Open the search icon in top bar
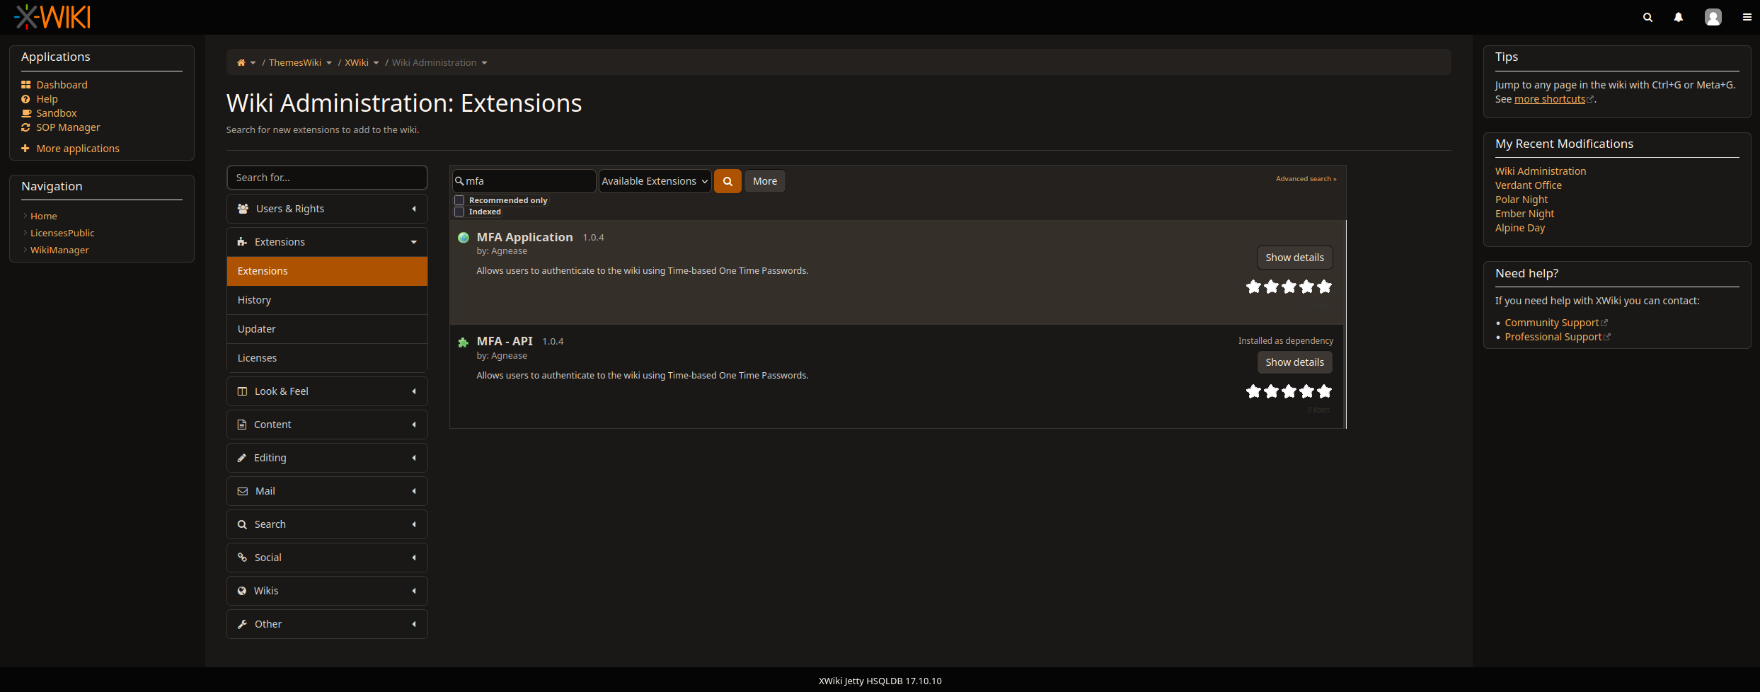Viewport: 1760px width, 692px height. (x=1647, y=18)
